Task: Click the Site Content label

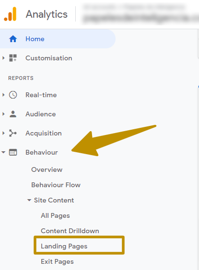Action: coord(54,200)
